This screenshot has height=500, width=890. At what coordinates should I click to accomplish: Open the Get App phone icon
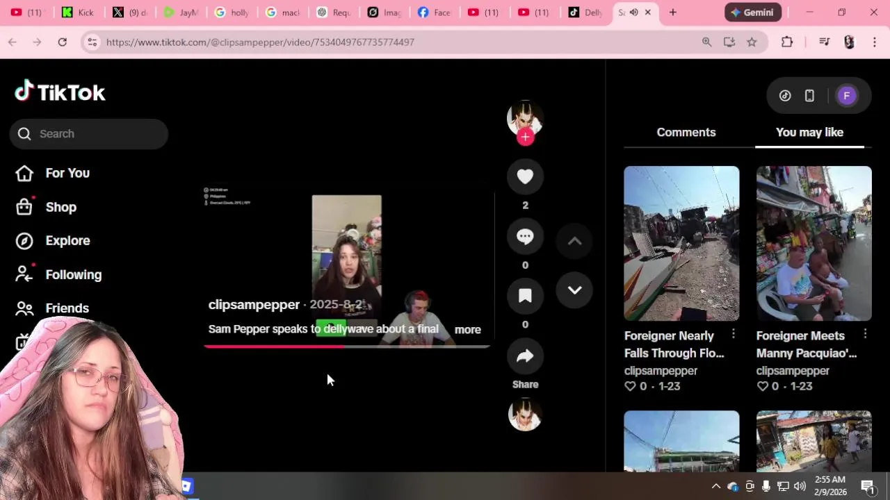click(809, 96)
